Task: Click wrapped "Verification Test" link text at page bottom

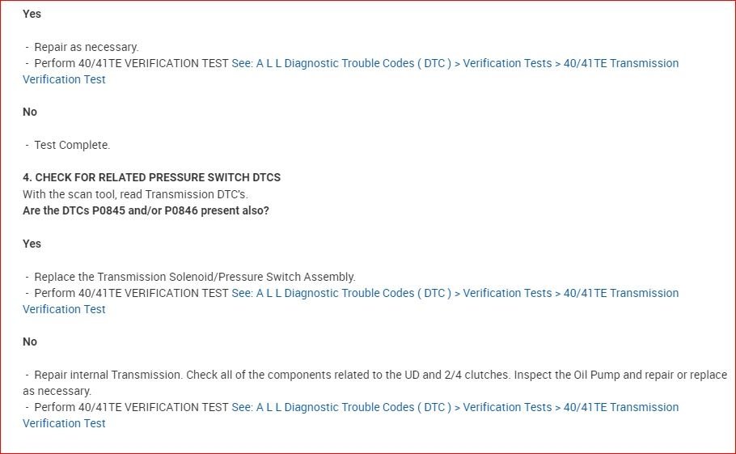Action: [64, 423]
